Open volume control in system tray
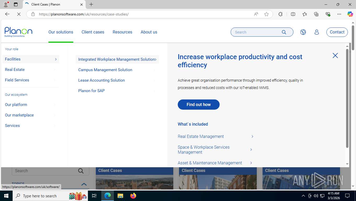Image resolution: width=356 pixels, height=201 pixels. [x=316, y=196]
